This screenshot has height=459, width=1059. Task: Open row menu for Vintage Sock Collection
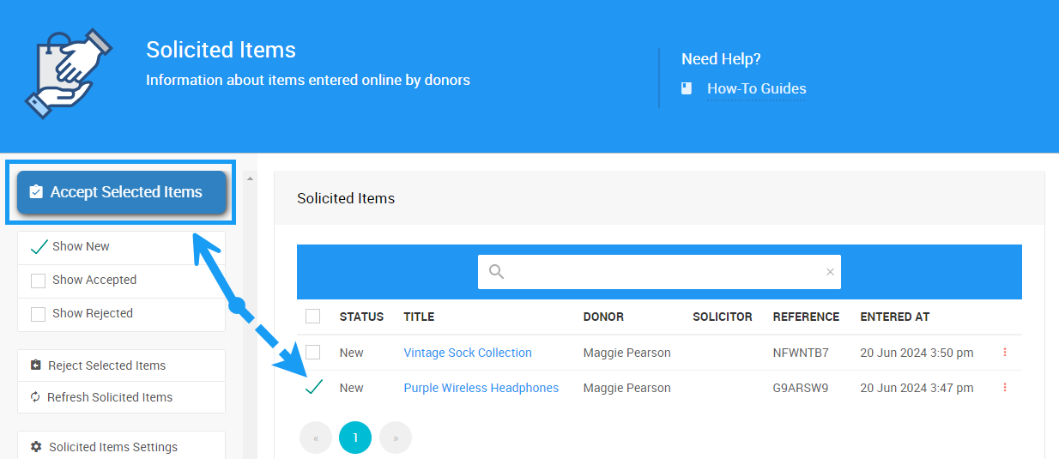[1004, 353]
